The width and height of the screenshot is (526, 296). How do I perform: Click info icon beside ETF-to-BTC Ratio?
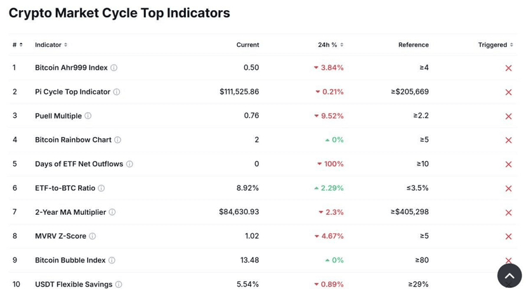point(102,188)
